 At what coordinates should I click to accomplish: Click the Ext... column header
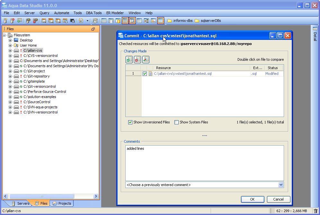pyautogui.click(x=258, y=68)
